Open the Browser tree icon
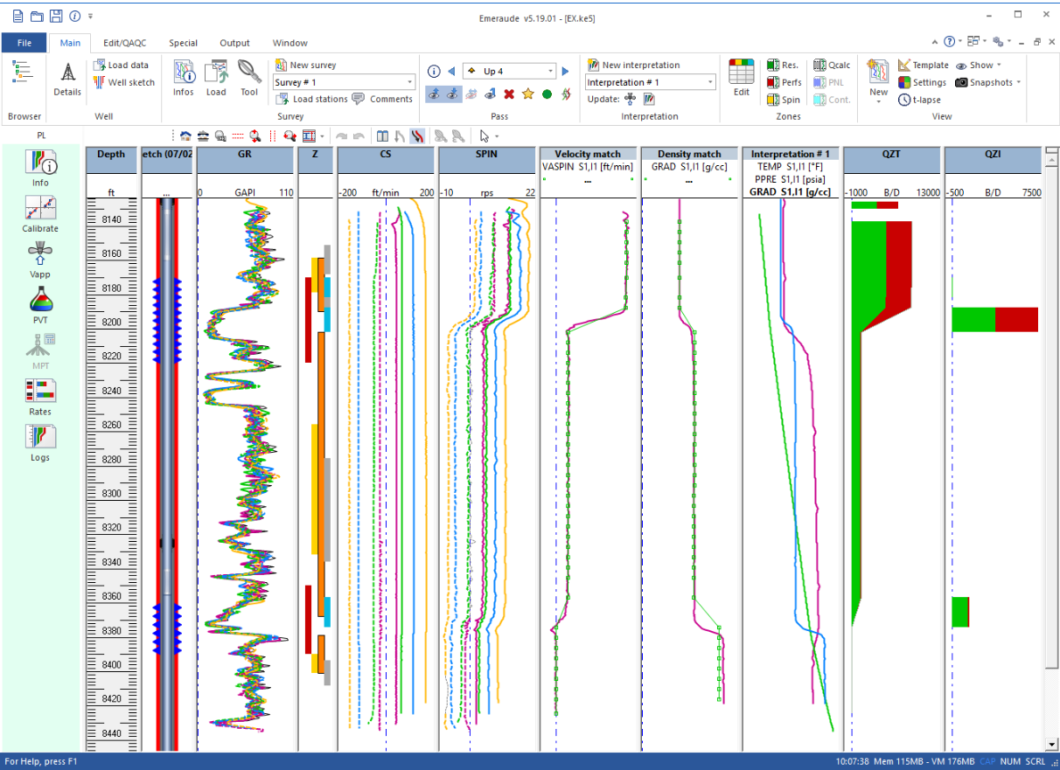Image resolution: width=1060 pixels, height=770 pixels. (x=22, y=73)
